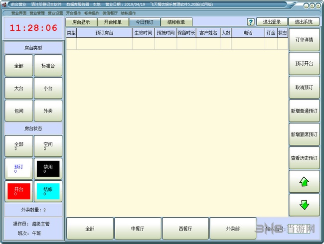Select the 包间 room type
The image size is (324, 244).
pos(19,111)
